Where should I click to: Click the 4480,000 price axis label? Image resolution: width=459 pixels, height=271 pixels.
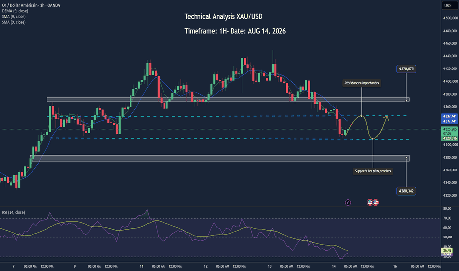[450, 31]
